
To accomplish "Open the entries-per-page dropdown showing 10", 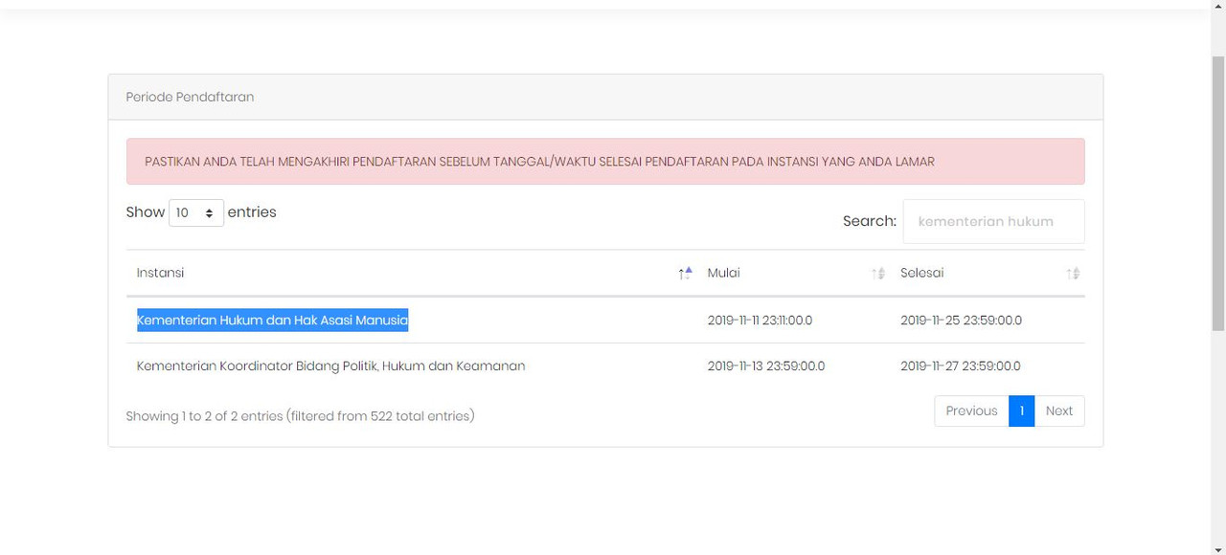I will click(196, 212).
